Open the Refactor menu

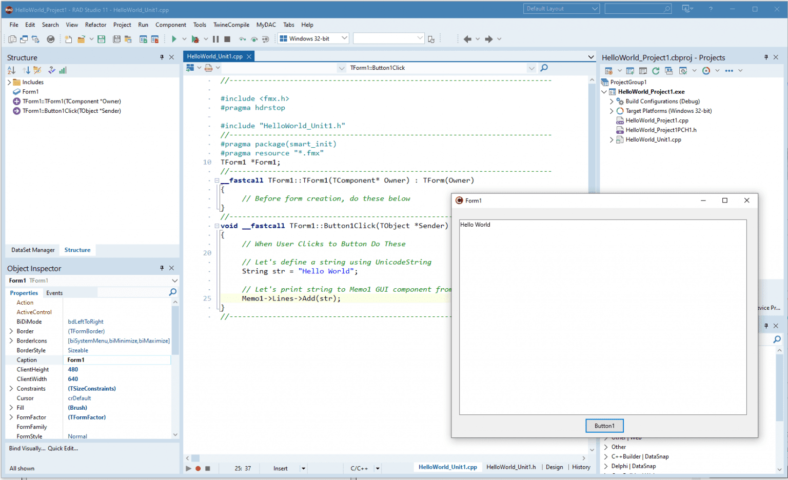pyautogui.click(x=95, y=25)
